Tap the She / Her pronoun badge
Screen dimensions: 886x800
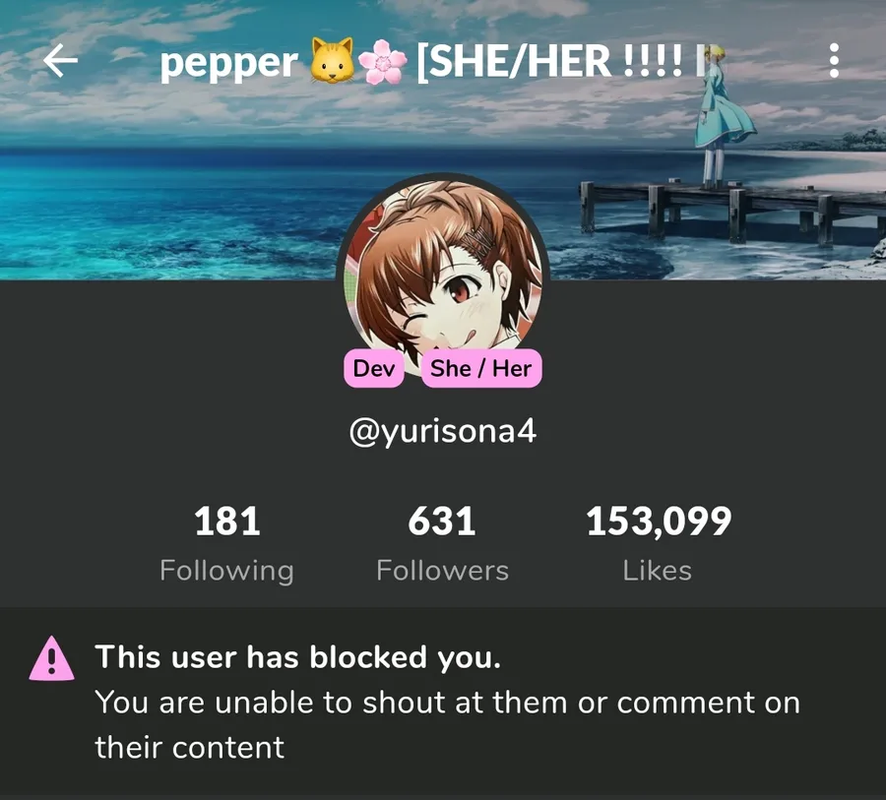481,368
